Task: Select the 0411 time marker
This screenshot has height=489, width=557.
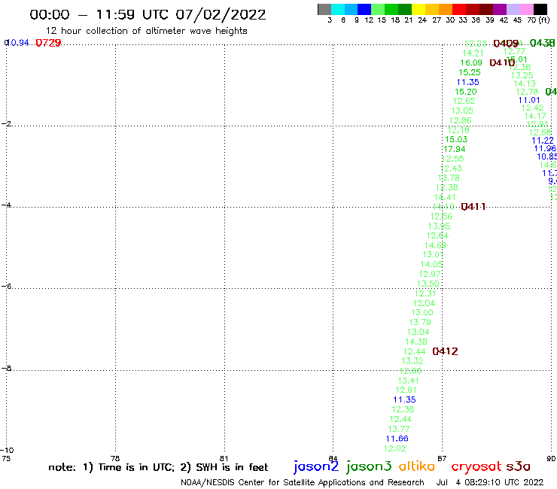Action: point(473,207)
